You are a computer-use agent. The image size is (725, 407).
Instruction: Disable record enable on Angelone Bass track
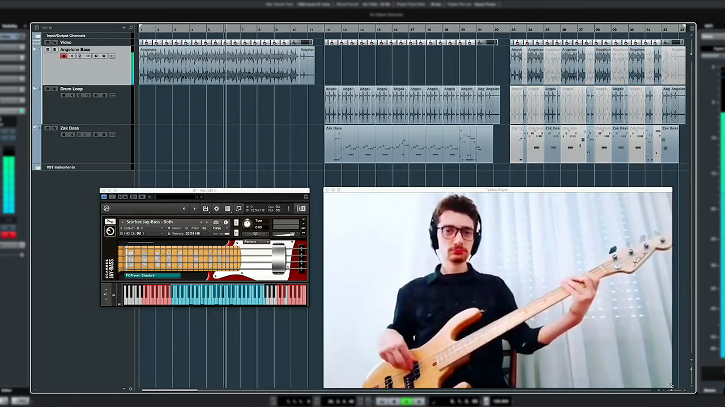(x=63, y=56)
